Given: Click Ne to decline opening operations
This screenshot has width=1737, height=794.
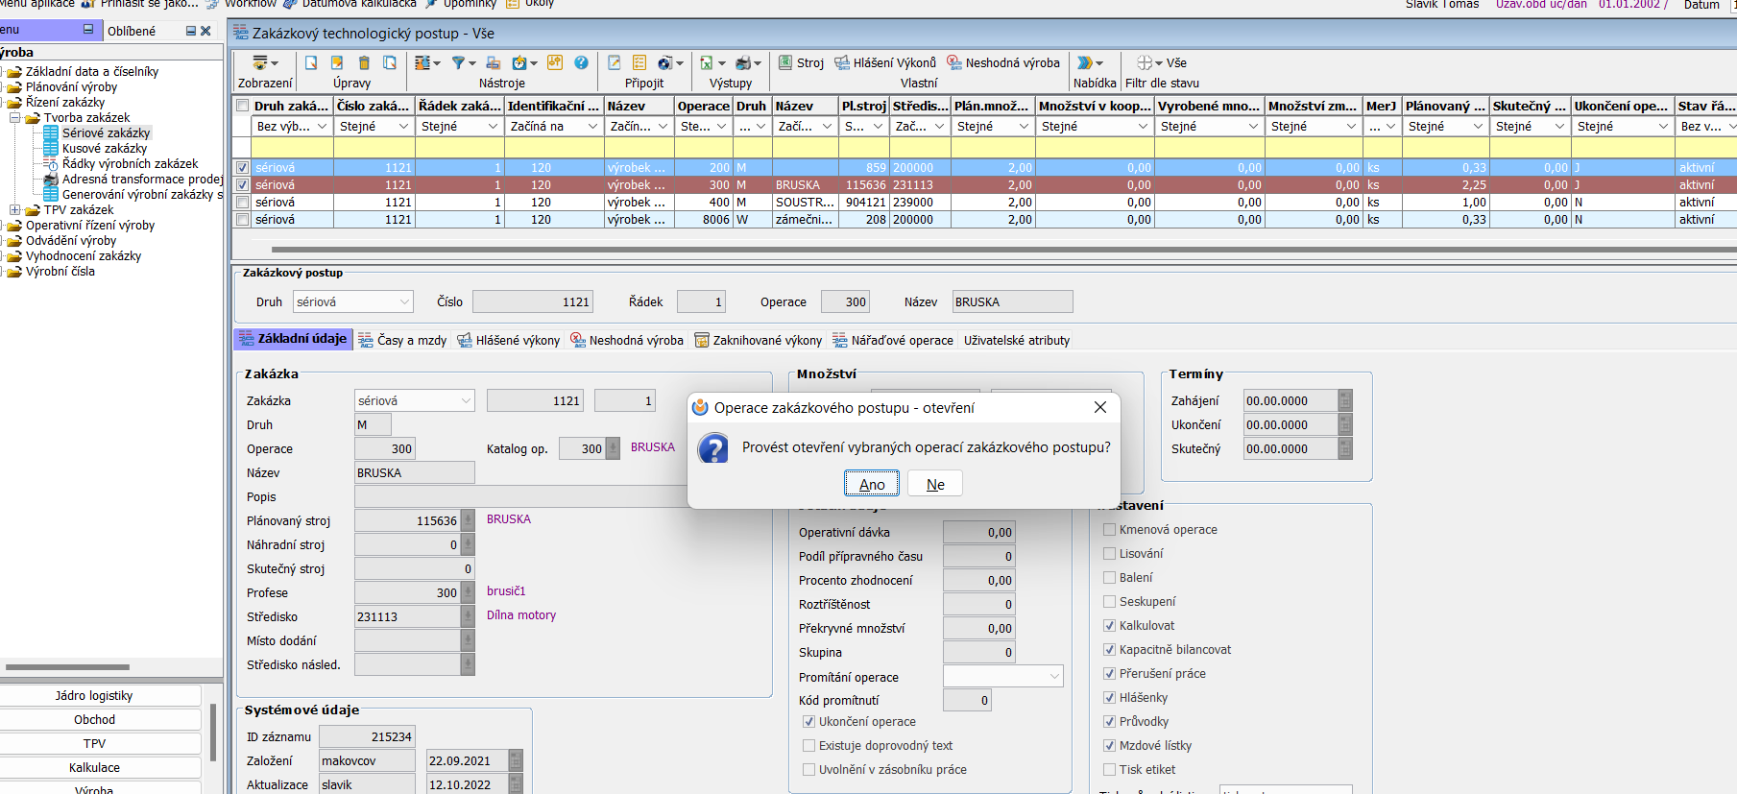Looking at the screenshot, I should click(x=935, y=484).
